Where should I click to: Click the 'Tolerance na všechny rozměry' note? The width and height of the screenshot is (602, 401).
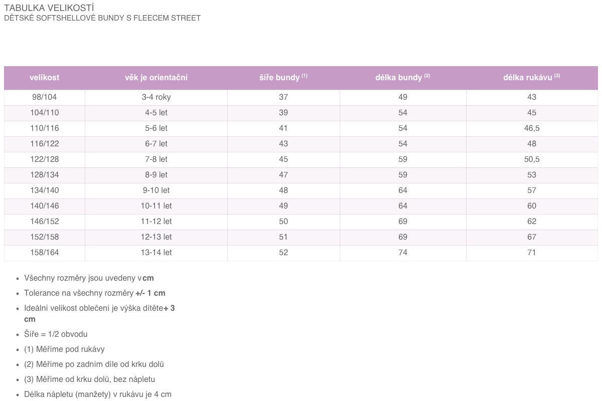(95, 293)
